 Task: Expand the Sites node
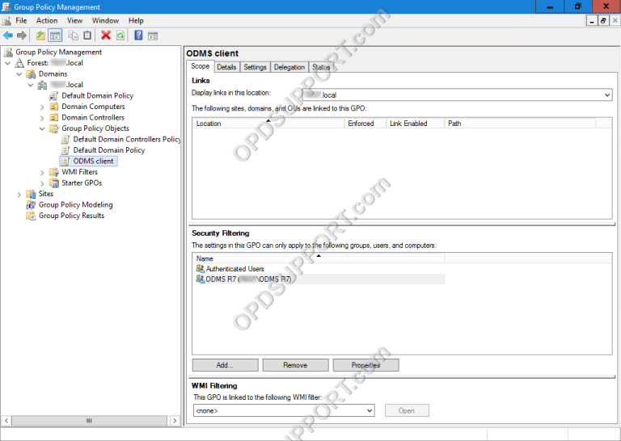(19, 194)
